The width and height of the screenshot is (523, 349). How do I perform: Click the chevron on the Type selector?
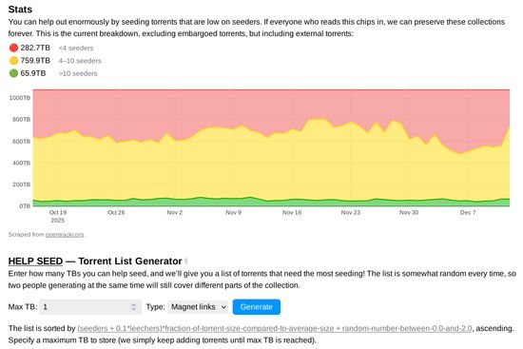(223, 307)
